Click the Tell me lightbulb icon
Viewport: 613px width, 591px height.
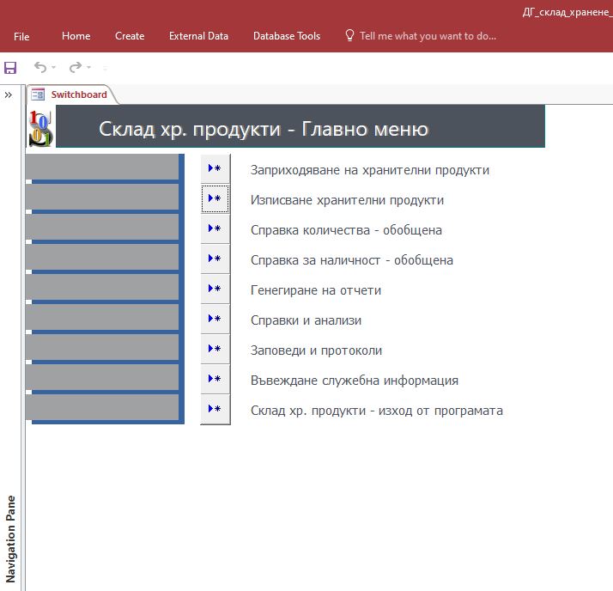coord(350,35)
